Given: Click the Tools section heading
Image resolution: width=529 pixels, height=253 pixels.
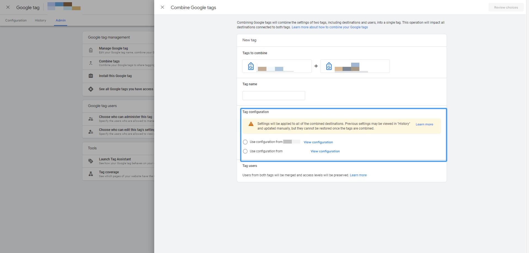Looking at the screenshot, I should [92, 148].
